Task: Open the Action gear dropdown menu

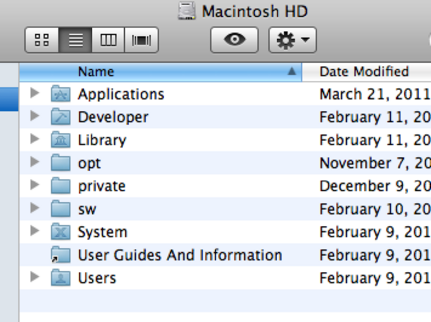Action: click(292, 40)
